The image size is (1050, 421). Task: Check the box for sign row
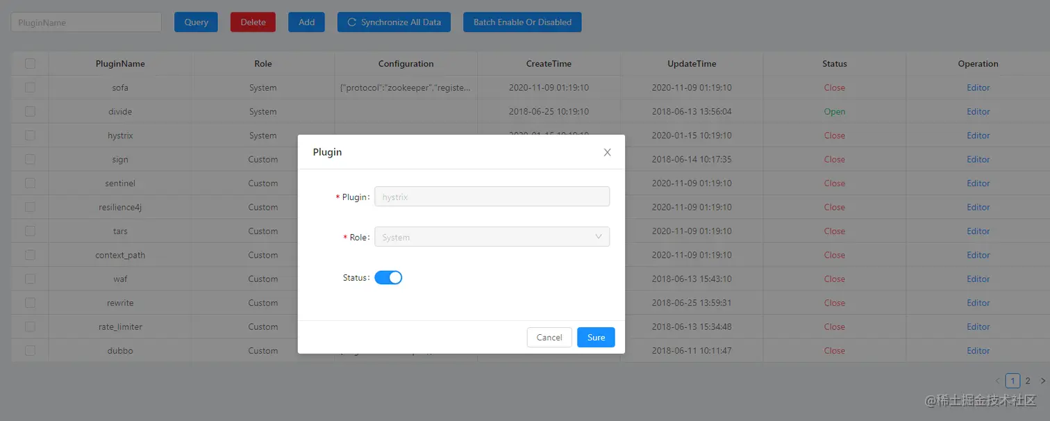(x=30, y=159)
